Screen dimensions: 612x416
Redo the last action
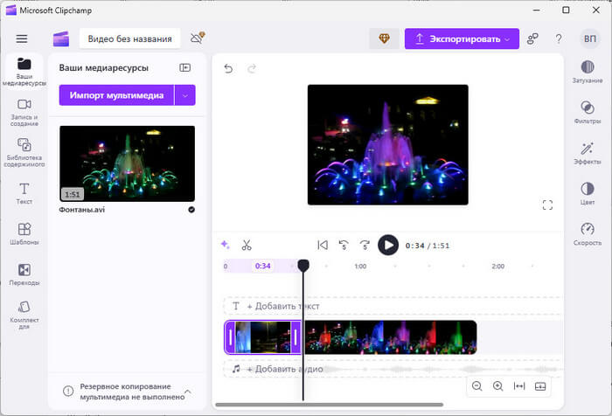[252, 69]
